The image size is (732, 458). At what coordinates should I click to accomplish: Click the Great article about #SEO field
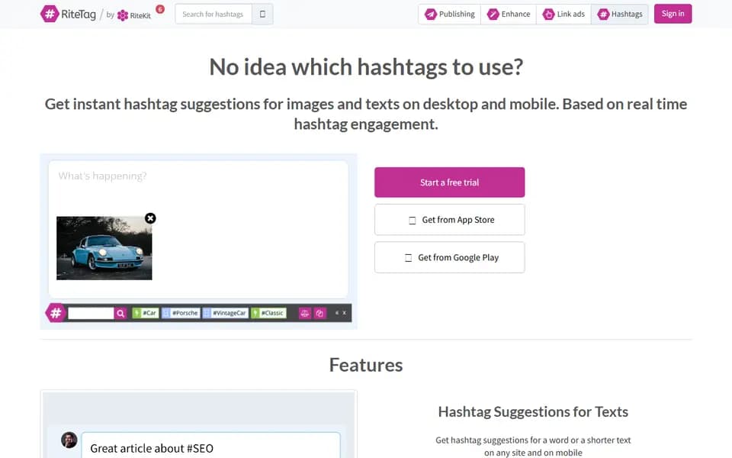tap(211, 445)
